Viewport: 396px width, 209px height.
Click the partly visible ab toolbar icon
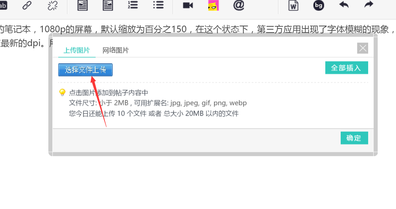click(x=3, y=5)
